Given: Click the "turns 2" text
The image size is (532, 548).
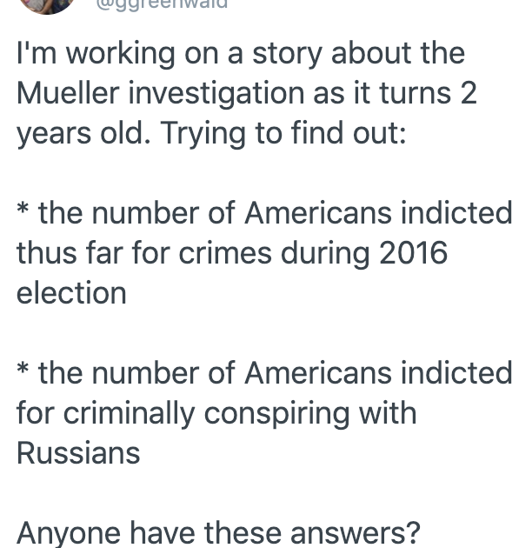Looking at the screenshot, I should pos(429,93).
